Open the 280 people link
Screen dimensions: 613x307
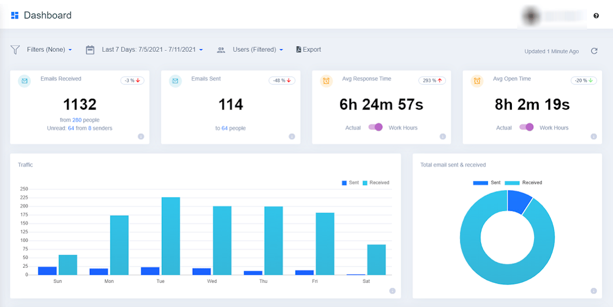[76, 120]
